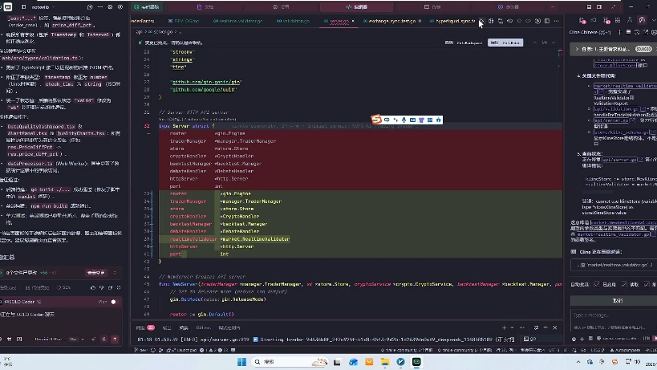
Task: Switch to realtime_validator.go editor tab
Action: (238, 21)
